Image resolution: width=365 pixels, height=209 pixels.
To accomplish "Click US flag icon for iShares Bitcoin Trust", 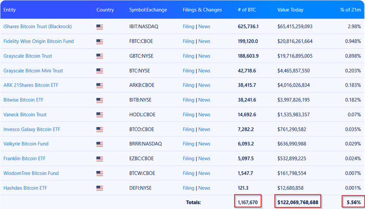I will [100, 27].
